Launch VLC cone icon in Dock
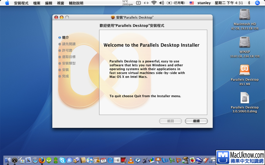 click(x=131, y=160)
